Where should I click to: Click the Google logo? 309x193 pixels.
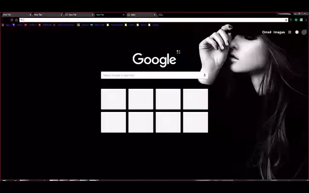(x=154, y=60)
